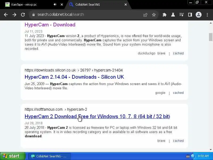Image resolution: width=213 pixels, height=160 pixels.
Task: Open the softfamous.com URL
Action: (56, 109)
